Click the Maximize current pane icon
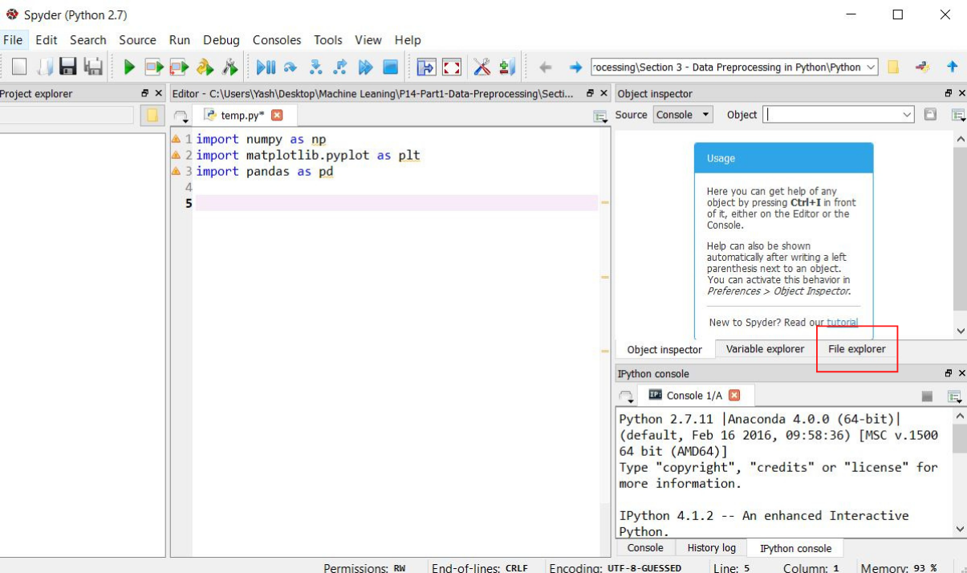The width and height of the screenshot is (967, 573). pyautogui.click(x=452, y=67)
